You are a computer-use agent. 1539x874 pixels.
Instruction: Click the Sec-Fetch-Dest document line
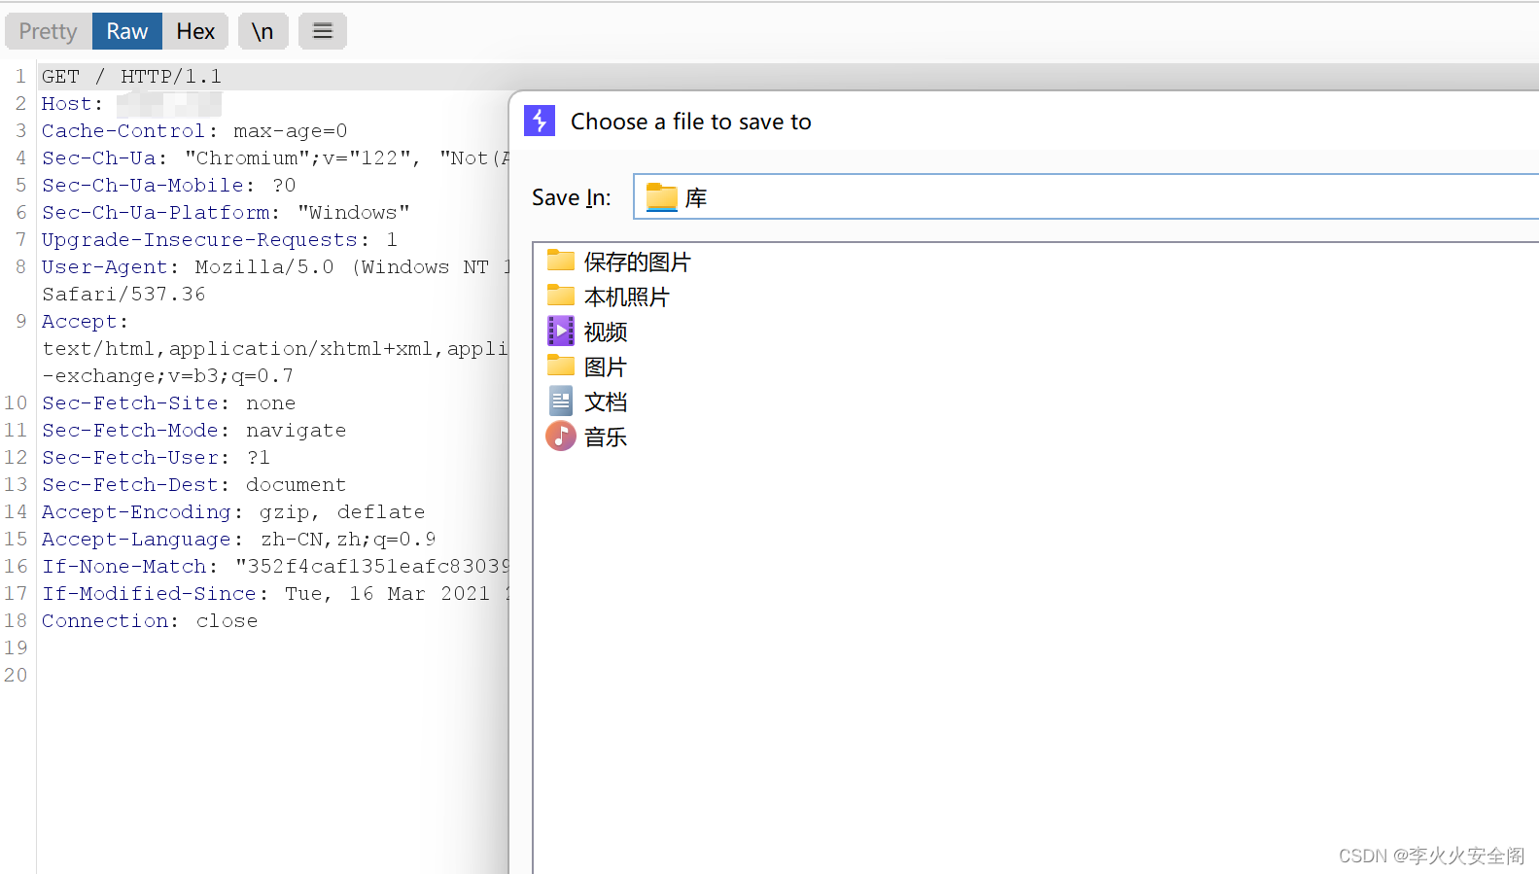pos(193,484)
